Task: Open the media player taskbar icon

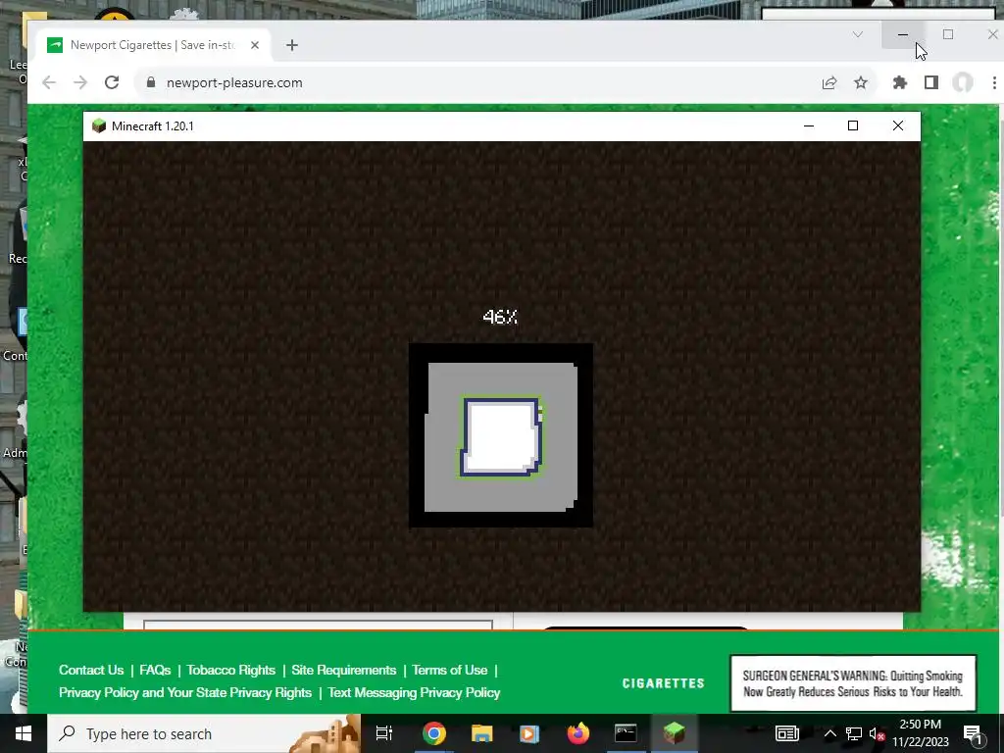Action: click(x=529, y=733)
